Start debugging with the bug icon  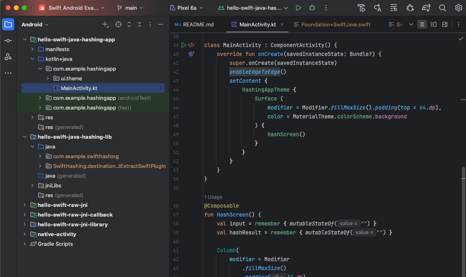click(x=312, y=8)
